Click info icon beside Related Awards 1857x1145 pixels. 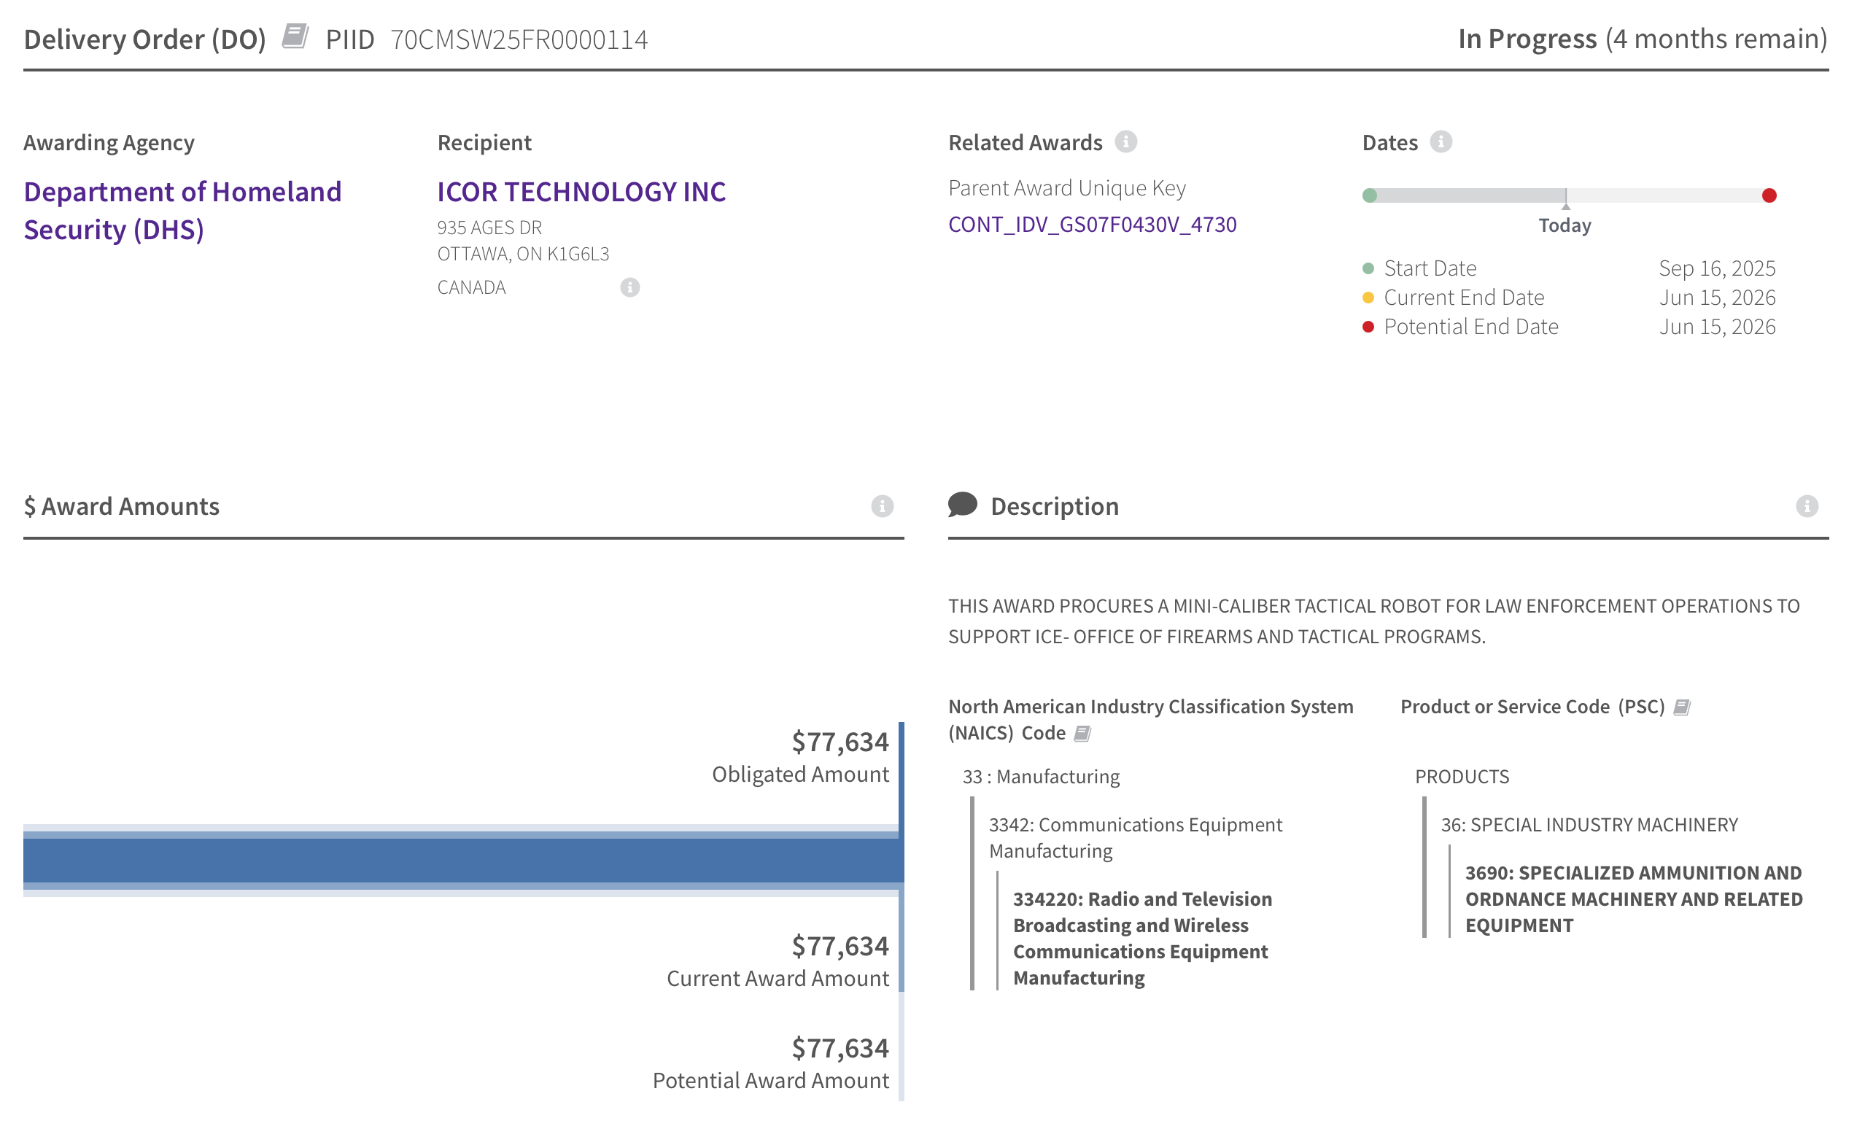[x=1126, y=141]
